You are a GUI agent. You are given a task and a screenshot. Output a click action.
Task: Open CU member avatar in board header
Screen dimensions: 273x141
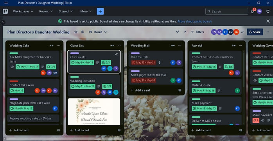pyautogui.click(x=230, y=32)
